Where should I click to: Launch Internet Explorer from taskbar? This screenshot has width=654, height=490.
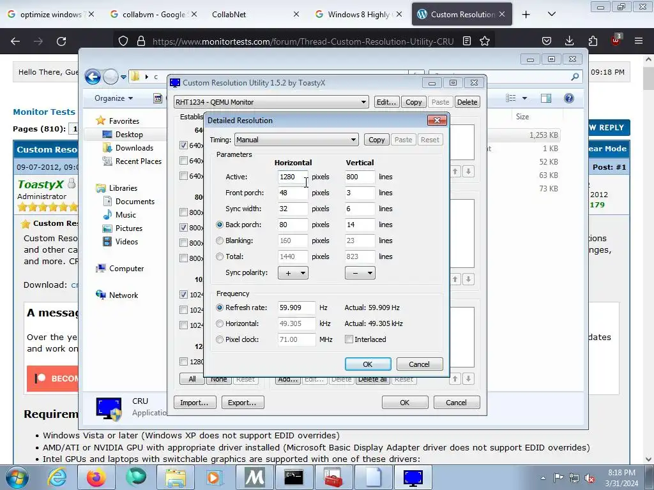(x=57, y=477)
